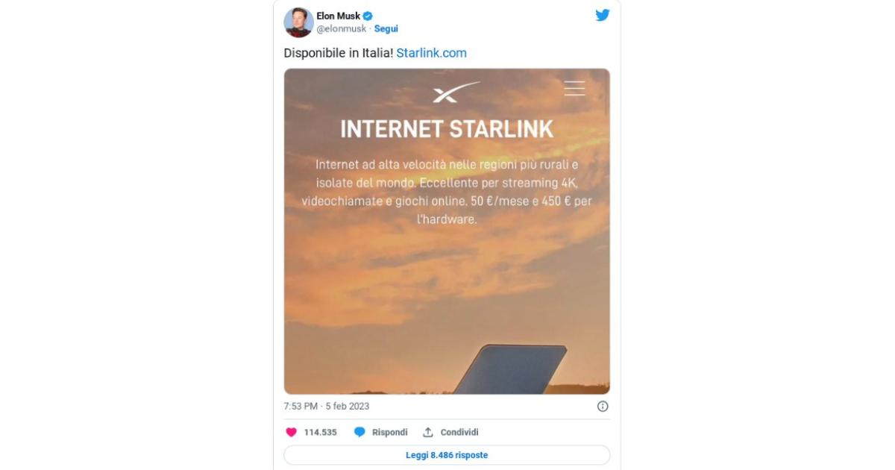Screen dimensions: 895x470
Task: Click the @elonmusk handle
Action: pos(340,29)
